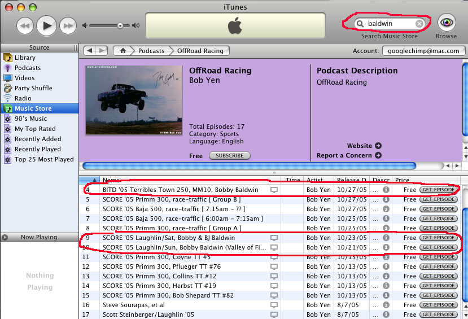The image size is (468, 319).
Task: Click the OffRoad Racing breadcrumb
Action: [200, 51]
